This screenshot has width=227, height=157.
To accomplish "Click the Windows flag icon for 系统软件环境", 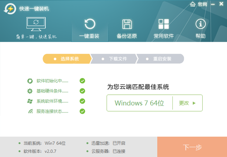I will pos(30,101).
